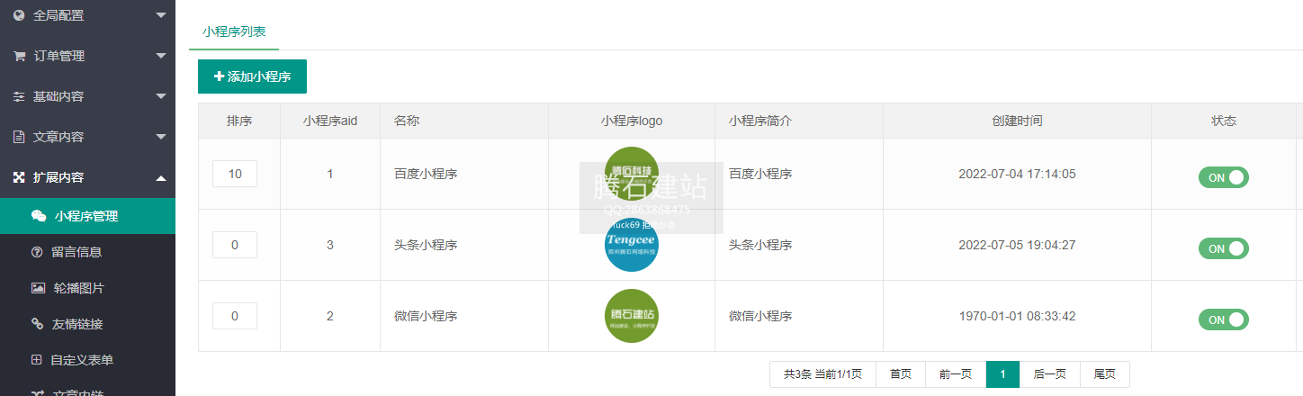Disable the 头条小程序 status switch

coord(1223,248)
